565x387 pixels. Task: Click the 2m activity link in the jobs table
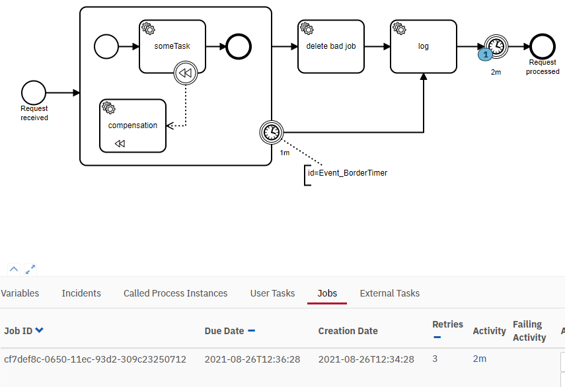coord(479,359)
